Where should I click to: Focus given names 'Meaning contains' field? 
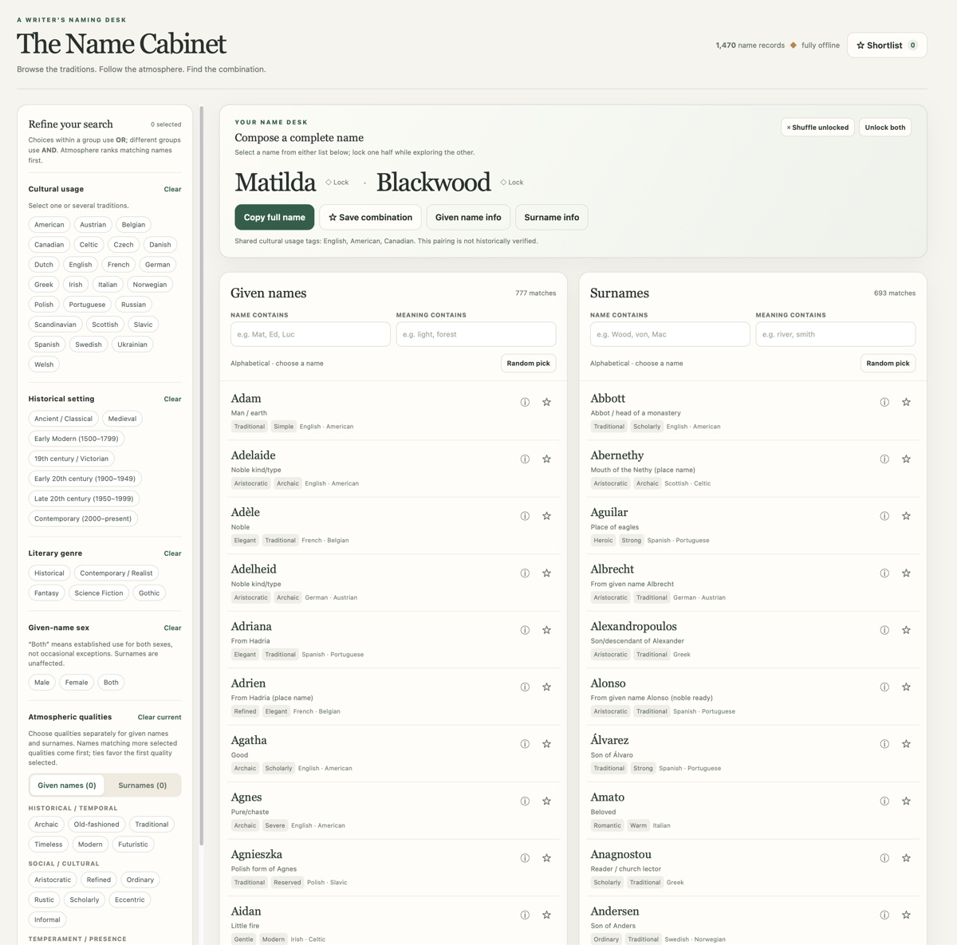click(476, 334)
